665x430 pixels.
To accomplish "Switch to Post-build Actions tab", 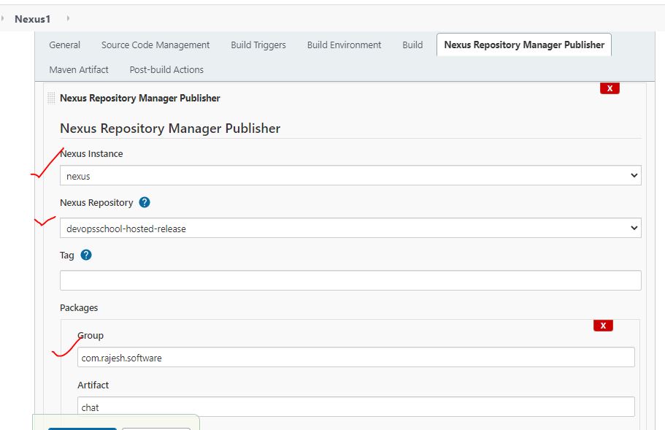I will point(166,69).
